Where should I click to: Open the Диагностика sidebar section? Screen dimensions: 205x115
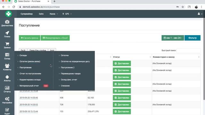click(x=7, y=23)
